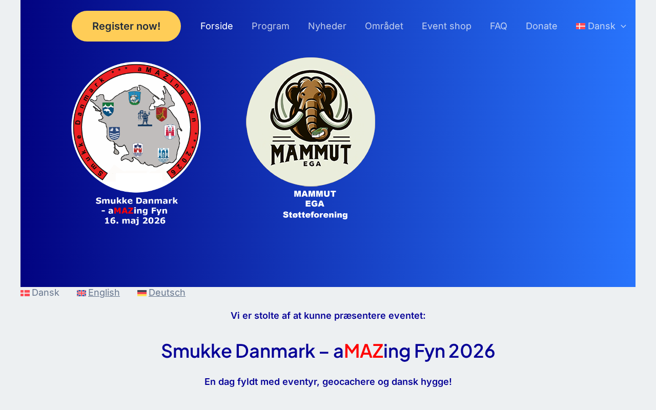Click the Smukke Danmark Fyn map logo

(x=136, y=143)
